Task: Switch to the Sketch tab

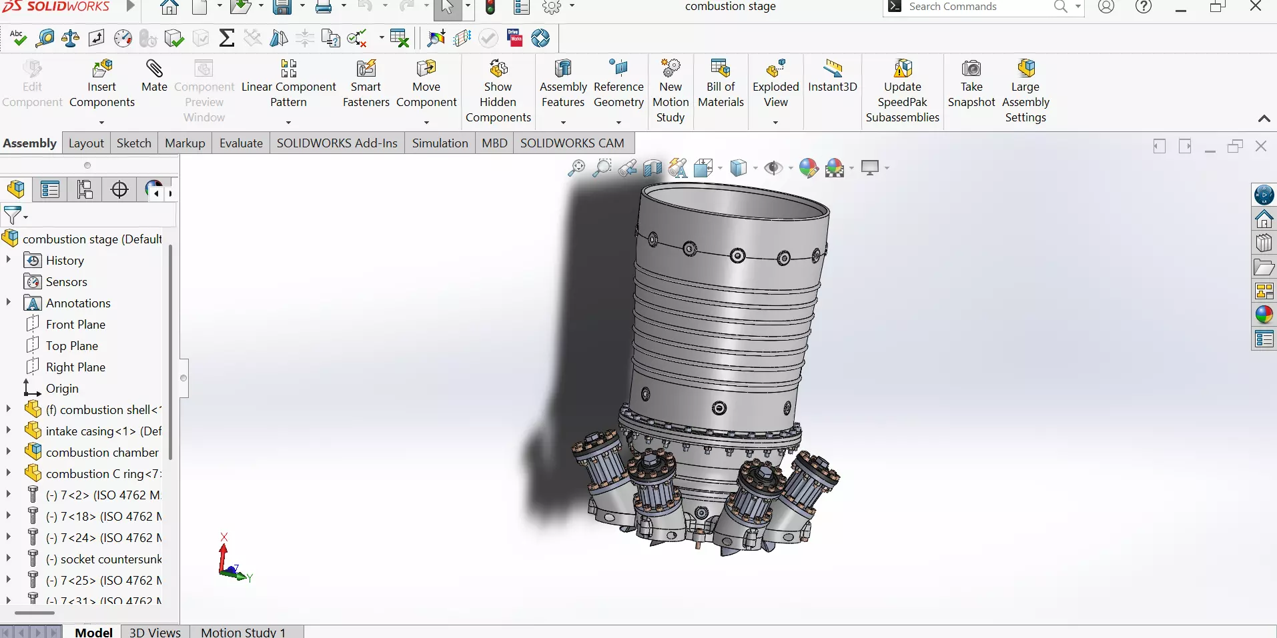Action: tap(134, 143)
